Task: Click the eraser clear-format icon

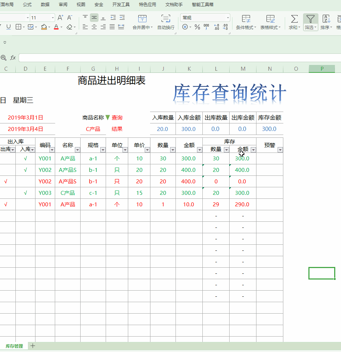Action: coord(69,27)
